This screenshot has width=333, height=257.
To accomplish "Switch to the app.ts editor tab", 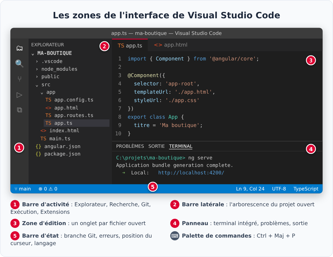I will coord(130,45).
